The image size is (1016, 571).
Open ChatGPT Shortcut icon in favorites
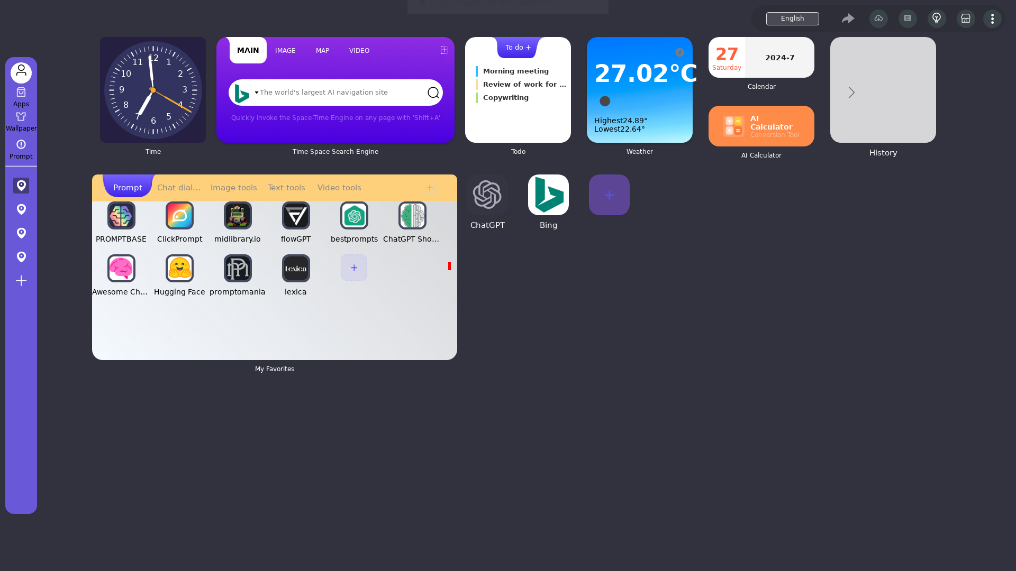pos(412,216)
